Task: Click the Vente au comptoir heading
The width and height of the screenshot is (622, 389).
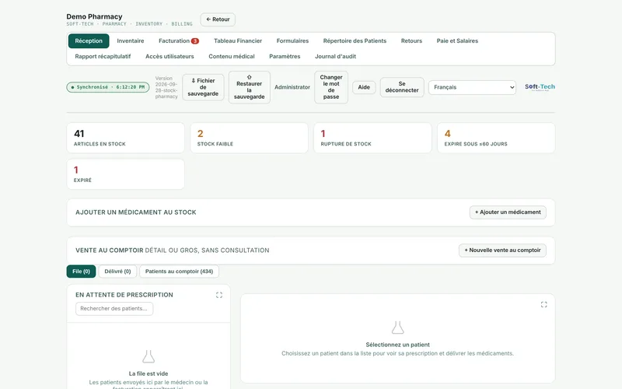Action: (x=110, y=251)
